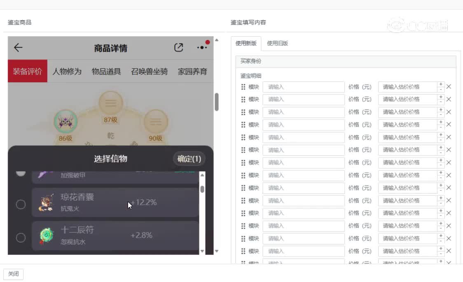463x282 pixels.
Task: Increase price with plus in first 模块 row
Action: pos(441,84)
